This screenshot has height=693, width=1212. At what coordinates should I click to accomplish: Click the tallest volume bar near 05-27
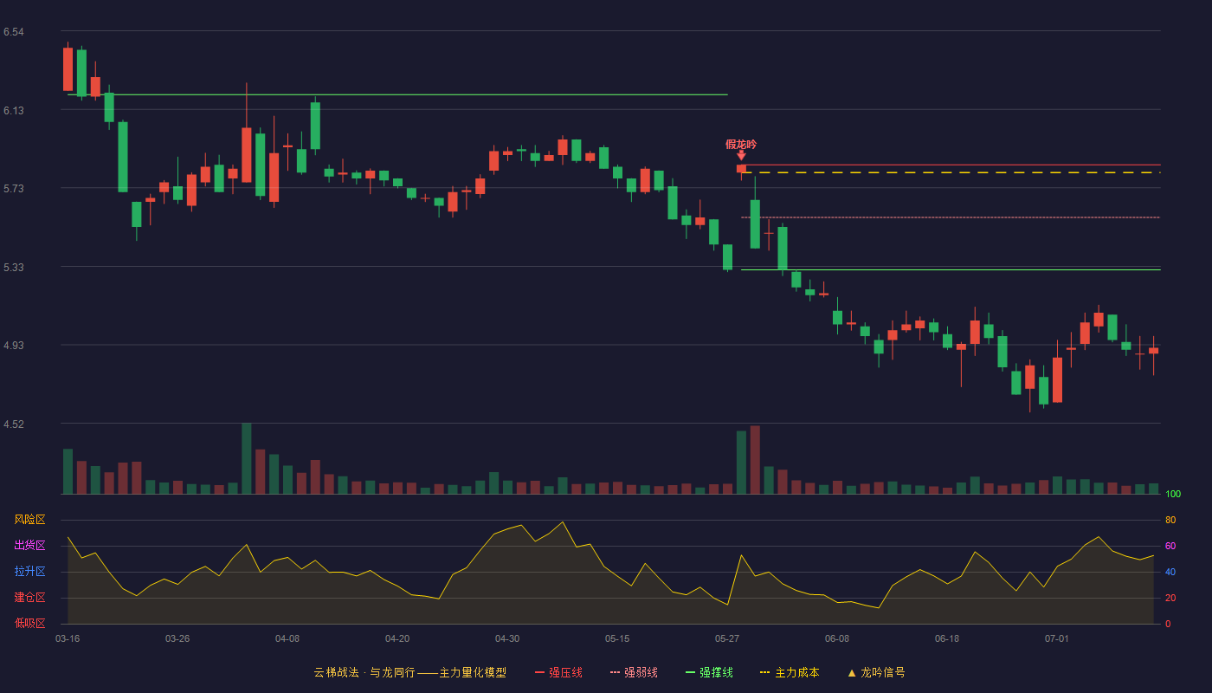[x=755, y=459]
